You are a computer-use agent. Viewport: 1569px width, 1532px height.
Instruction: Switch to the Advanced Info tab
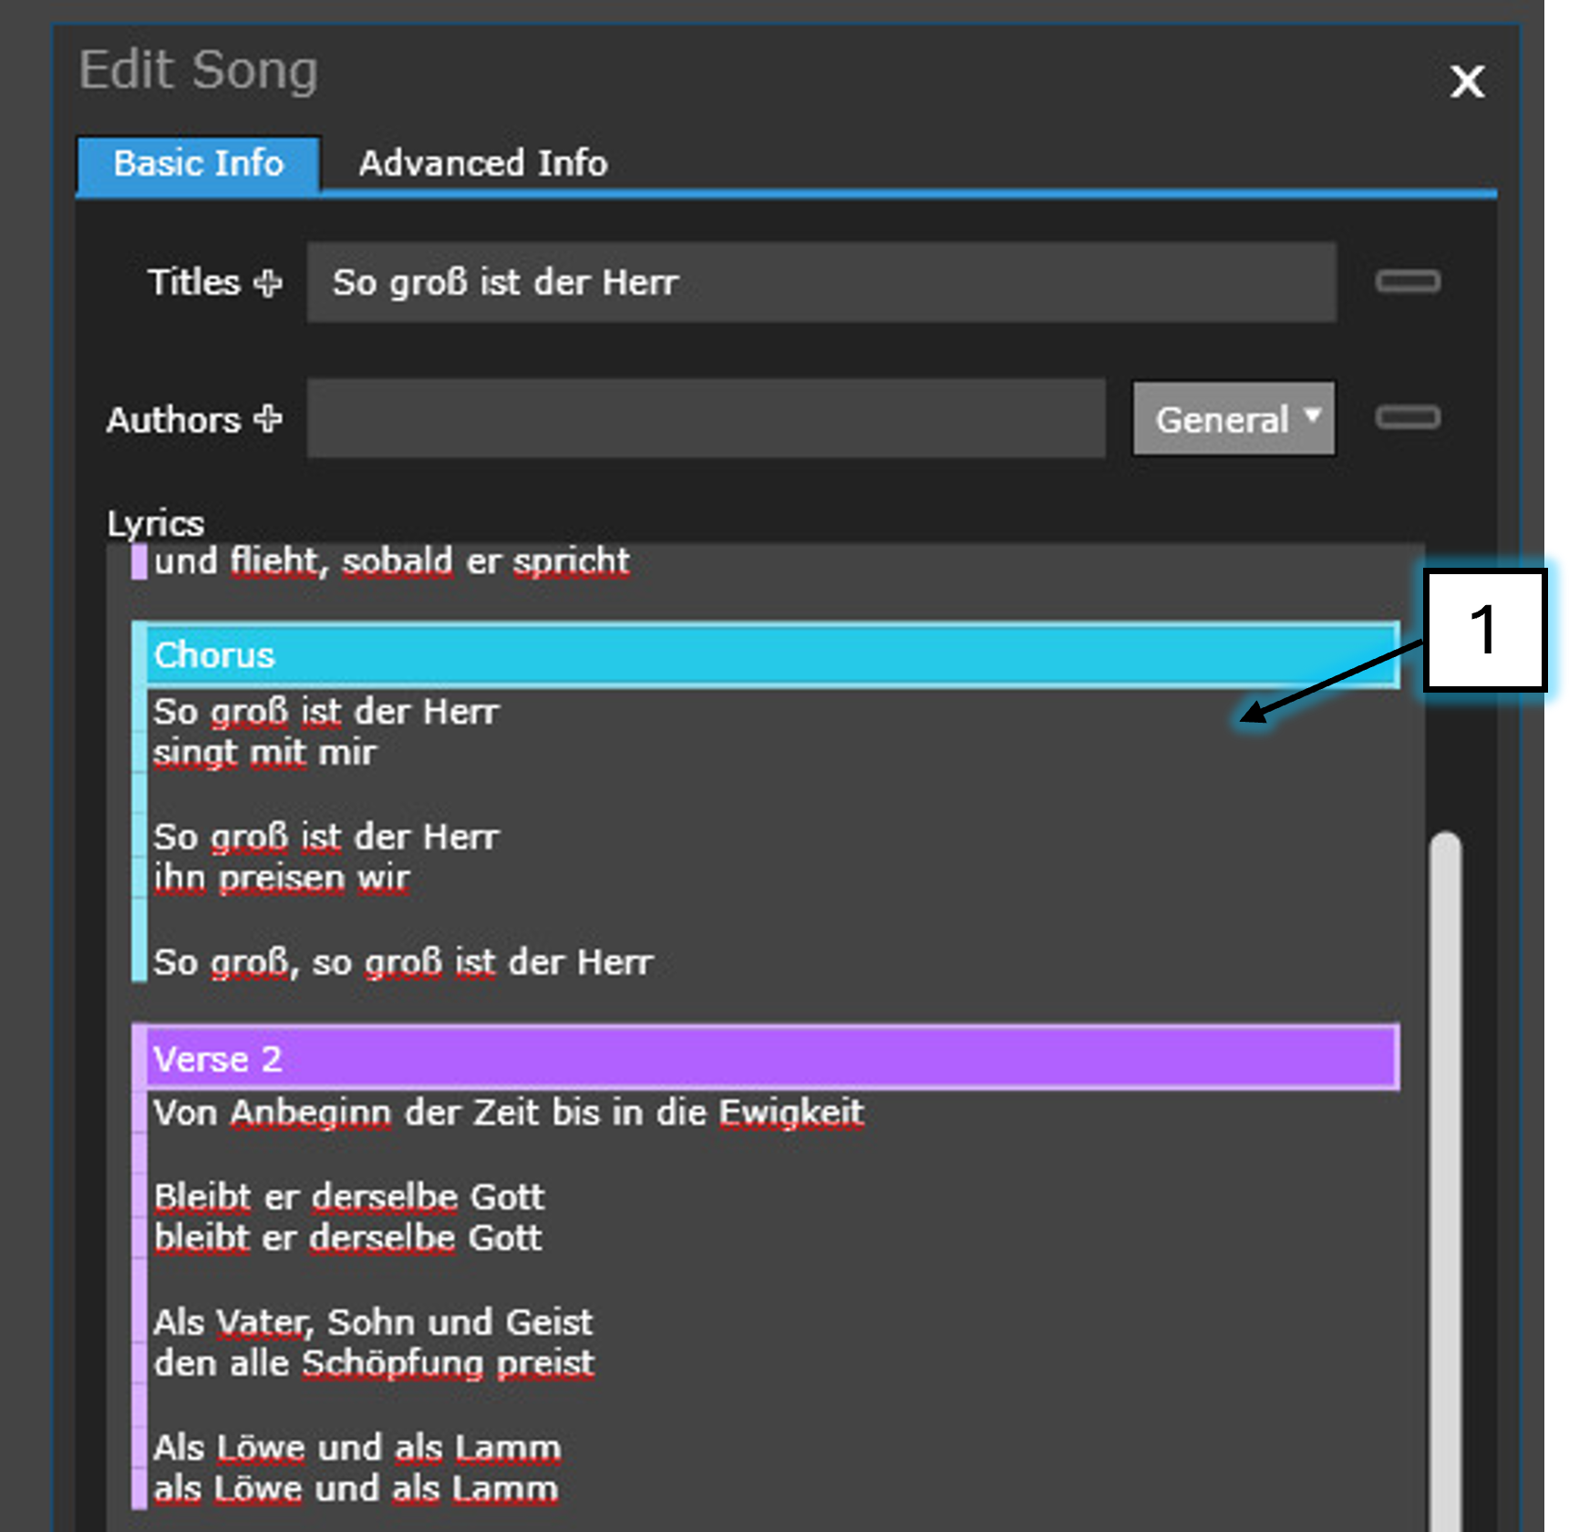click(x=482, y=164)
